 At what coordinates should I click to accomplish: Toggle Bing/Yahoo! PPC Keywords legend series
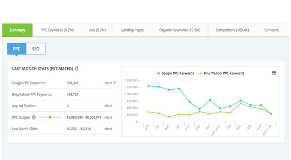(x=221, y=73)
